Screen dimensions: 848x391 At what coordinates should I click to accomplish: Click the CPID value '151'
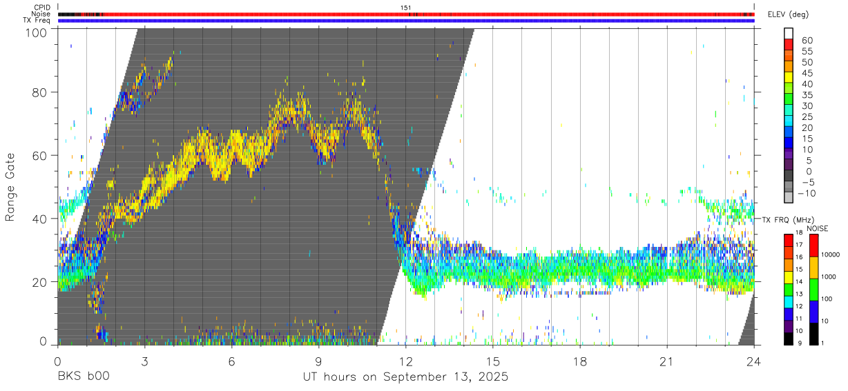[x=406, y=8]
